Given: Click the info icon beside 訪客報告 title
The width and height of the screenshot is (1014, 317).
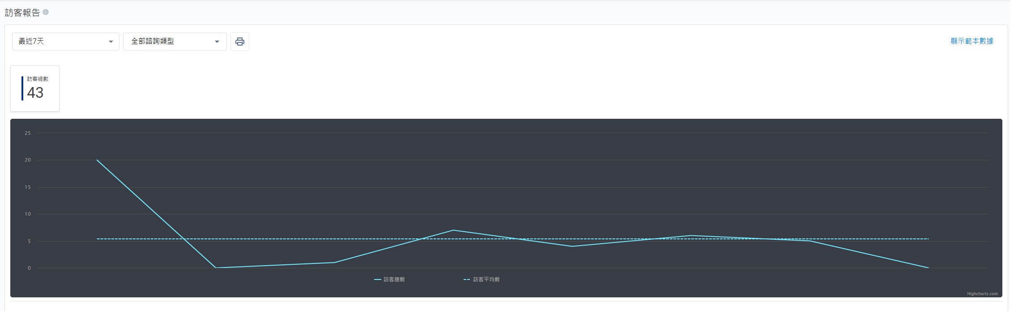Looking at the screenshot, I should click(x=46, y=13).
